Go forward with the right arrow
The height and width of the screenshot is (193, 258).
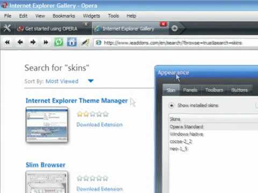[x=33, y=42]
